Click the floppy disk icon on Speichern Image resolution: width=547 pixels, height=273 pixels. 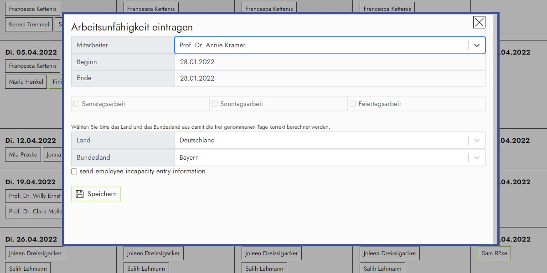click(x=80, y=194)
